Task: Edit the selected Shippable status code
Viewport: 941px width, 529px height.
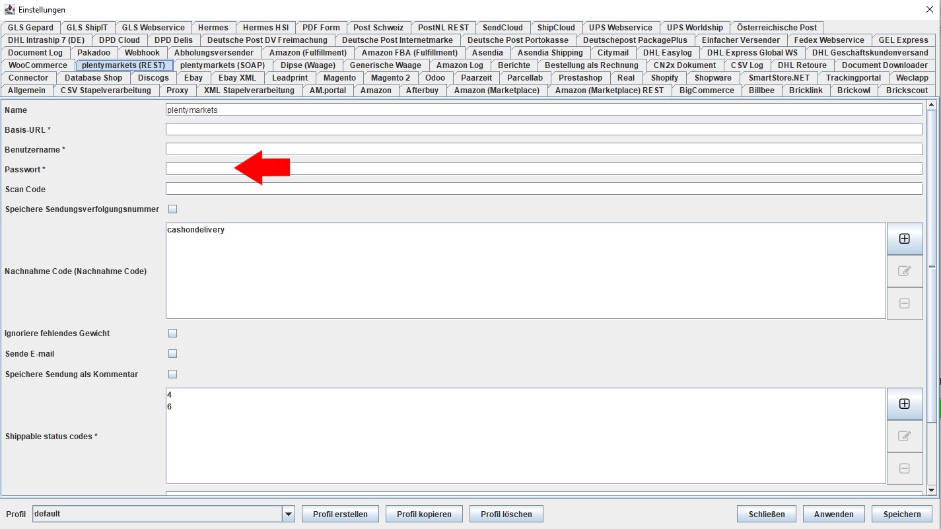Action: coord(904,436)
